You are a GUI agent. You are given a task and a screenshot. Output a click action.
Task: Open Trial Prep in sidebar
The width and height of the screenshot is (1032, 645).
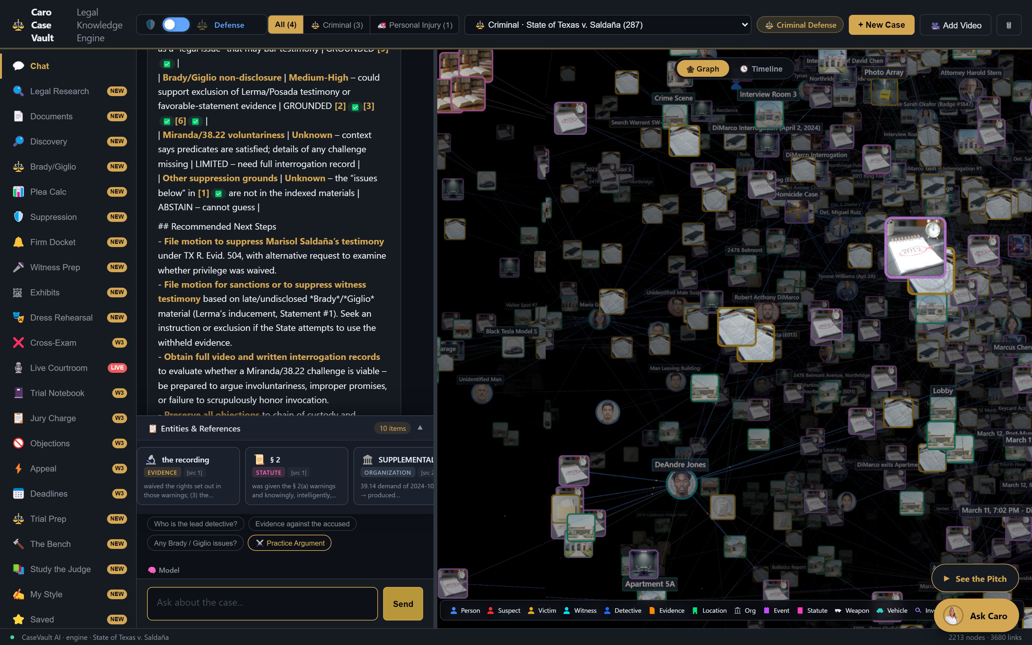[68, 519]
